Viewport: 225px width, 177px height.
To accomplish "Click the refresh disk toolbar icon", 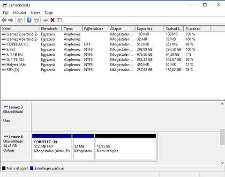I will pyautogui.click(x=45, y=20).
